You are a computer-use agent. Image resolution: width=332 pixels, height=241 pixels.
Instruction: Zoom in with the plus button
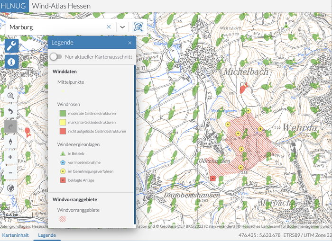click(x=10, y=157)
